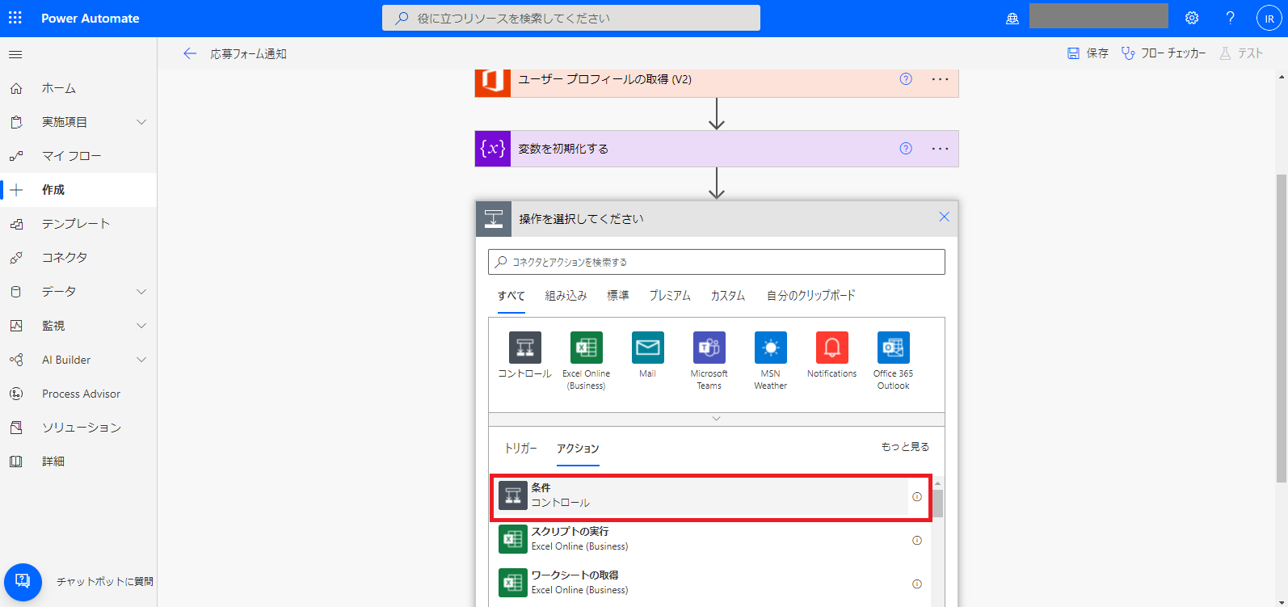Select the Mail connector icon
The image size is (1288, 607).
point(648,348)
